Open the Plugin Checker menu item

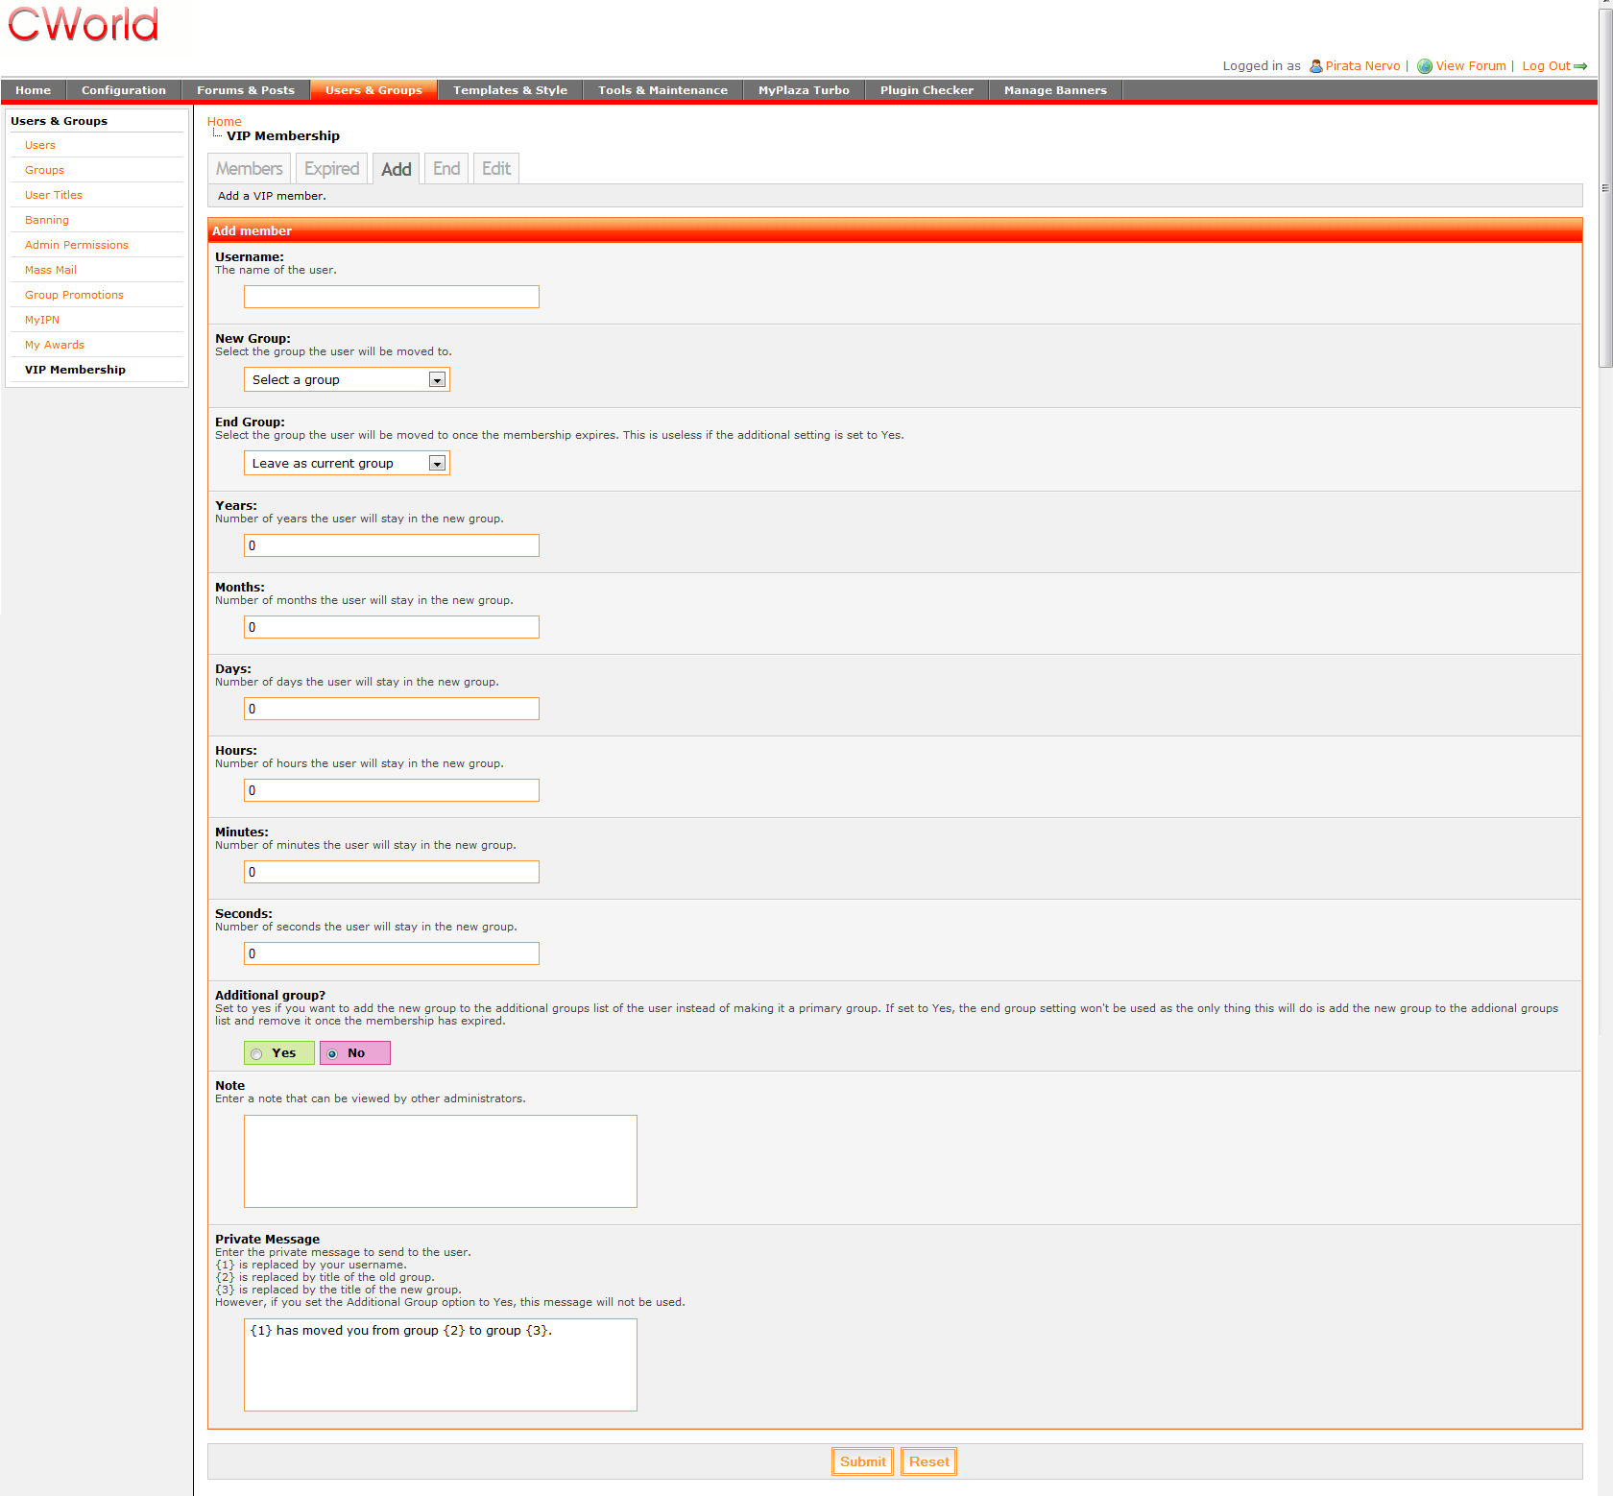coord(926,90)
